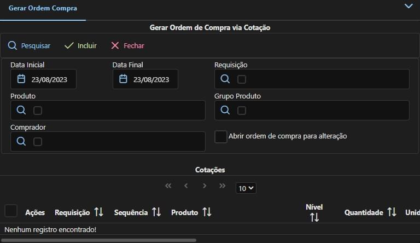
Task: Open the rows-per-page dropdown showing 10
Action: click(x=246, y=188)
